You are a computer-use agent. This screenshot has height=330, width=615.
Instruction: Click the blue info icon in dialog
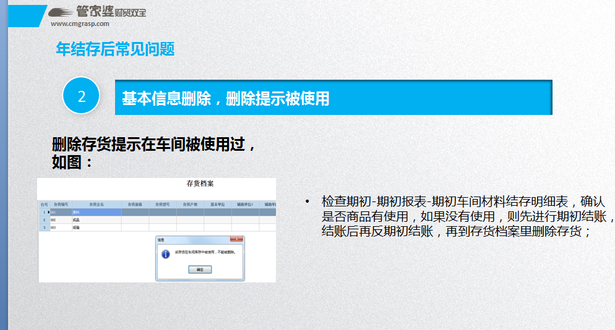coord(165,254)
